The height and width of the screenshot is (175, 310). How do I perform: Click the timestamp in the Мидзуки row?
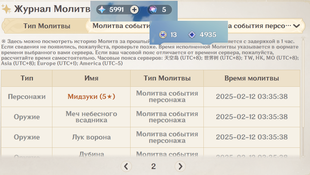point(252,97)
